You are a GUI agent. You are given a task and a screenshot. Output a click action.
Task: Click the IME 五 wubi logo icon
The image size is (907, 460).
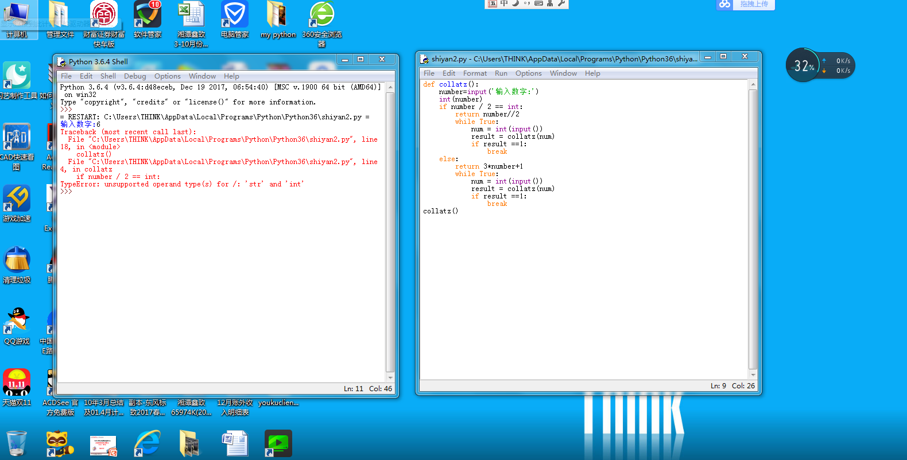(492, 3)
